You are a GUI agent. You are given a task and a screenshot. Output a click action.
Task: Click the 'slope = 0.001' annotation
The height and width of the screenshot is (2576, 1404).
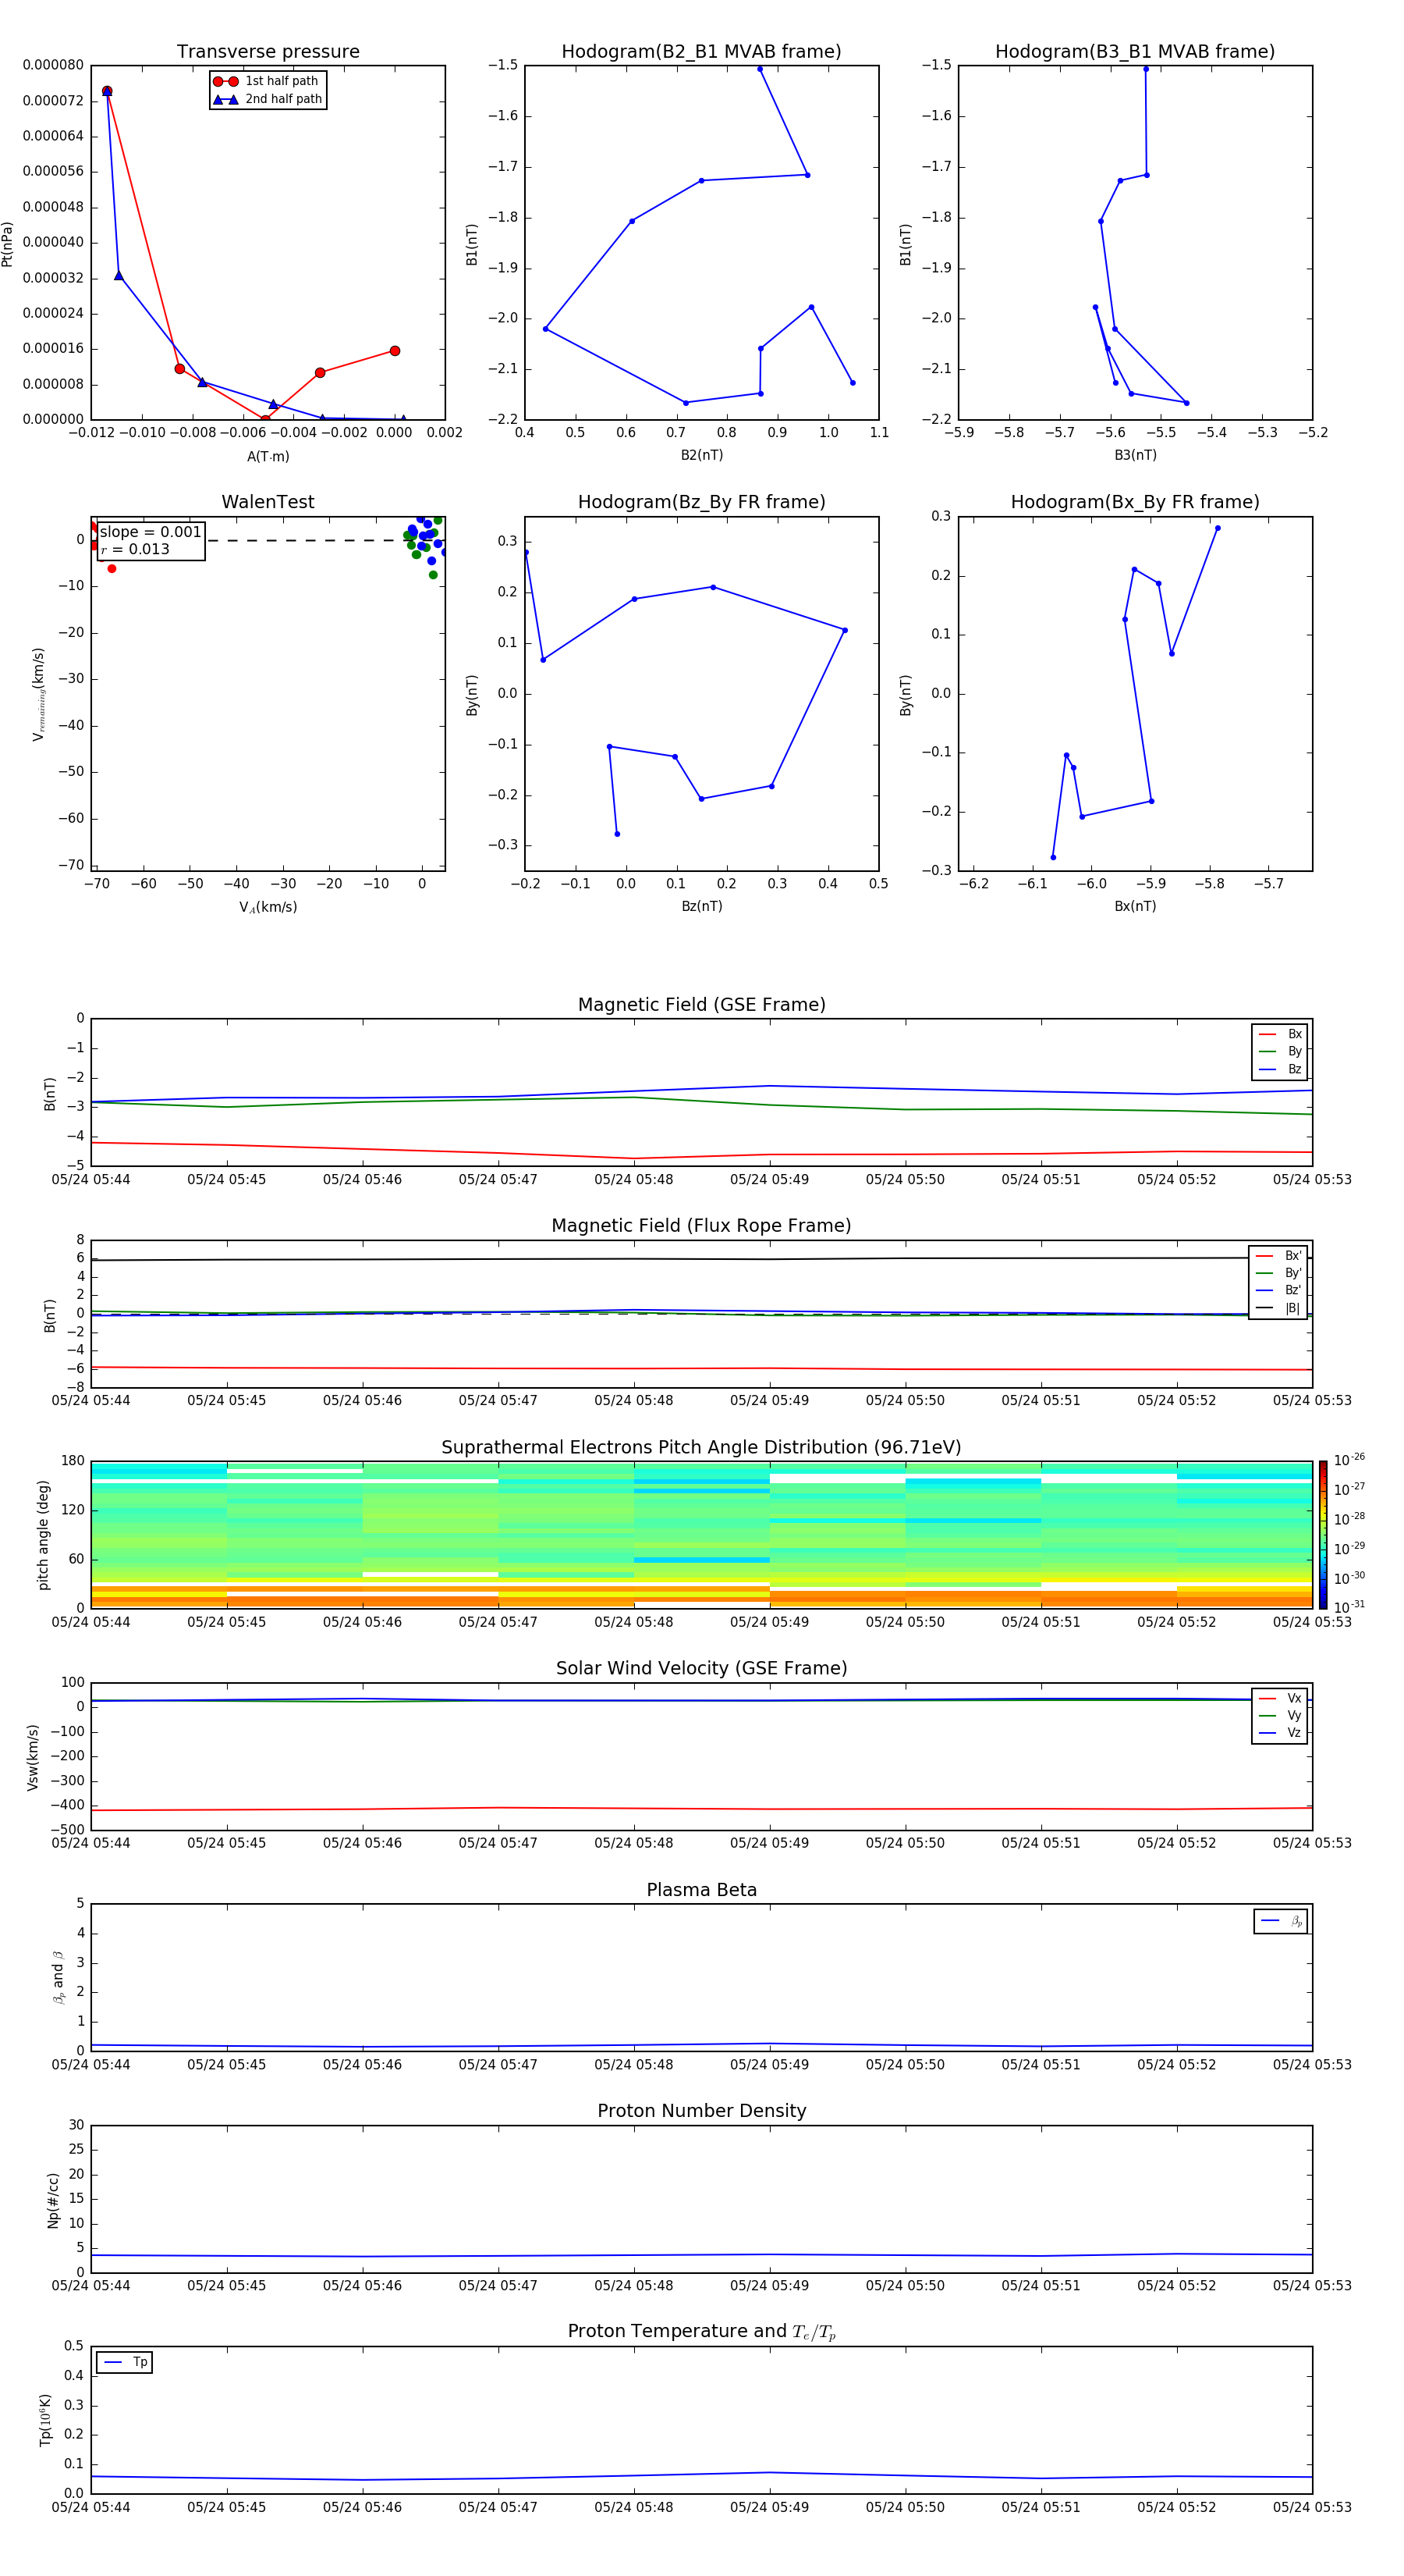point(151,532)
